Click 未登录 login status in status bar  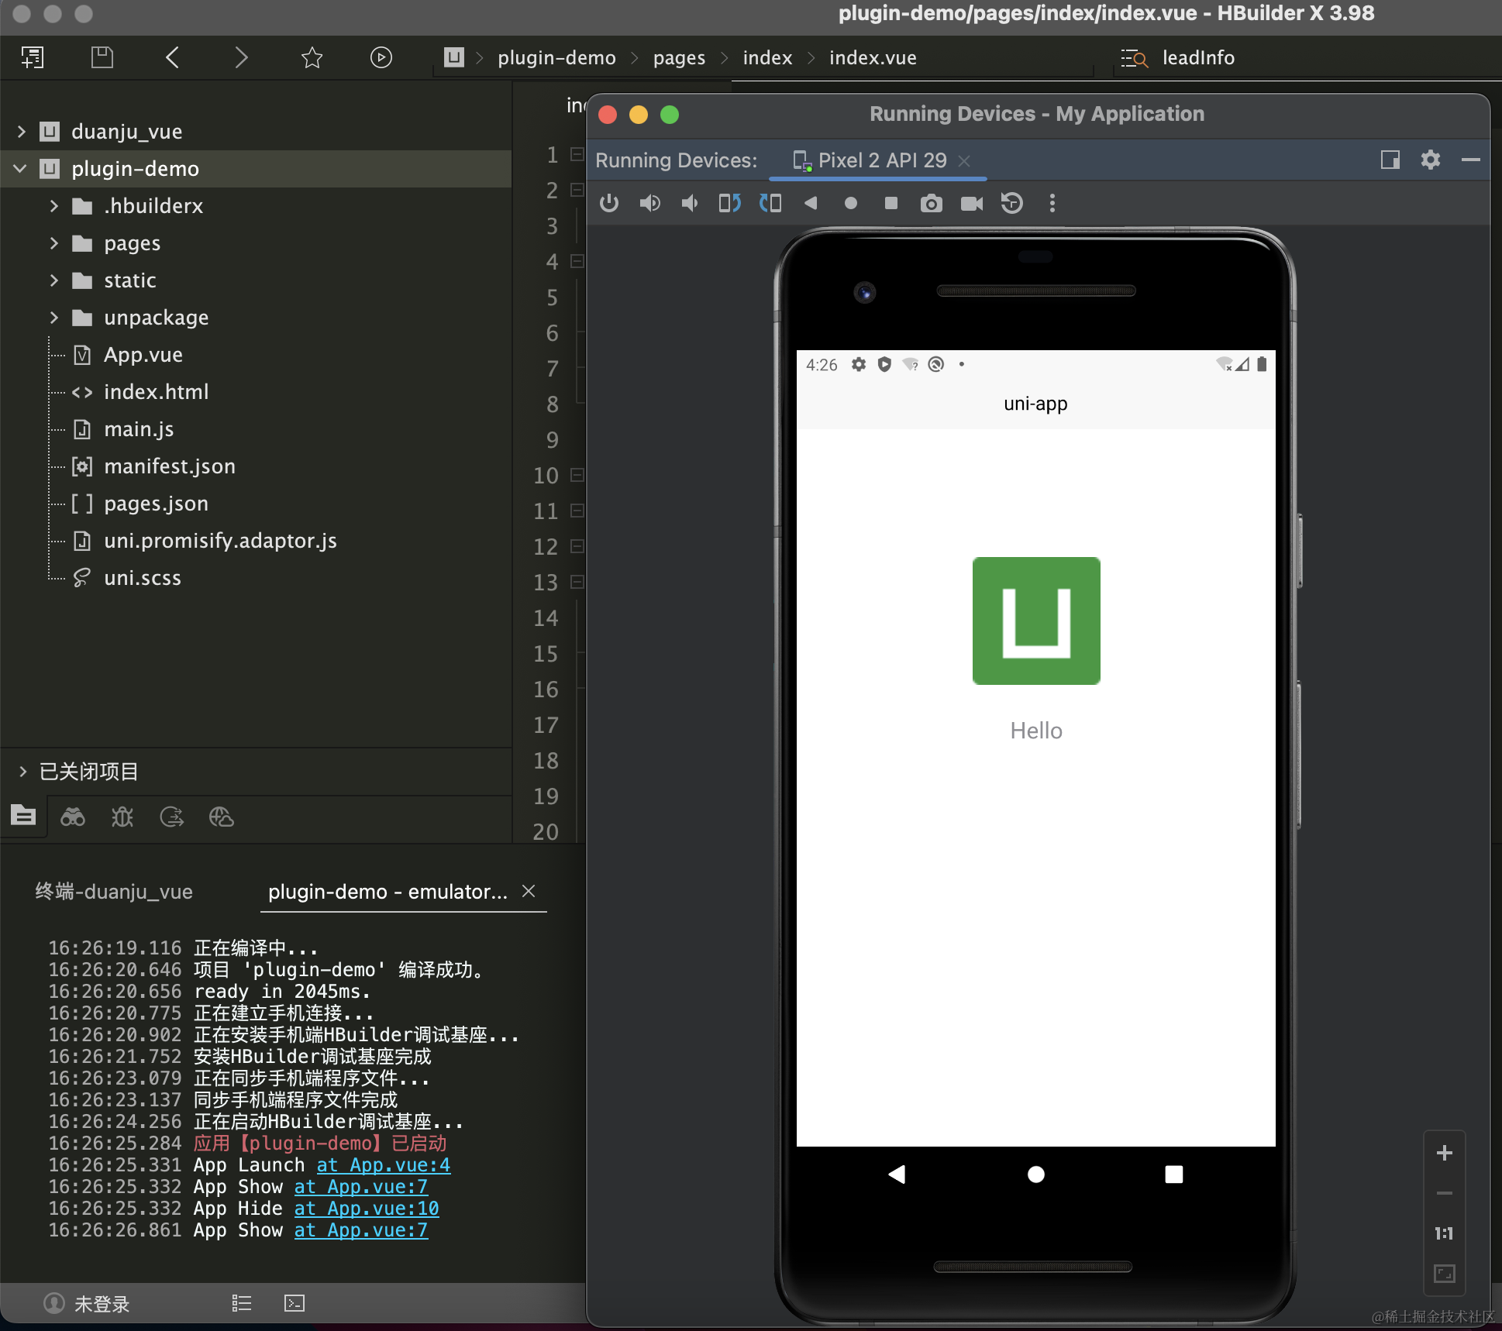point(87,1304)
